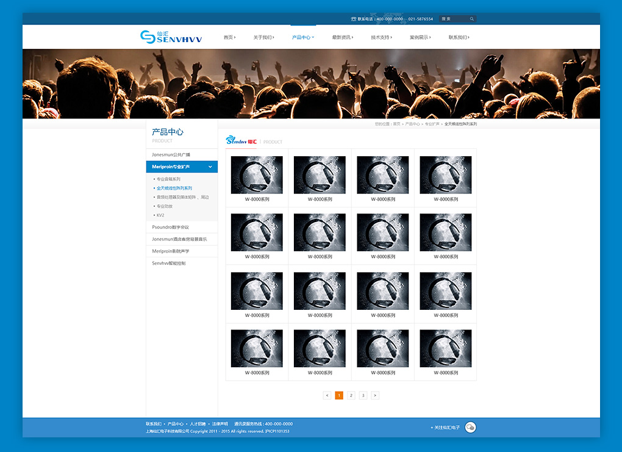The width and height of the screenshot is (622, 452).
Task: Click the magnifier search icon
Action: point(471,19)
